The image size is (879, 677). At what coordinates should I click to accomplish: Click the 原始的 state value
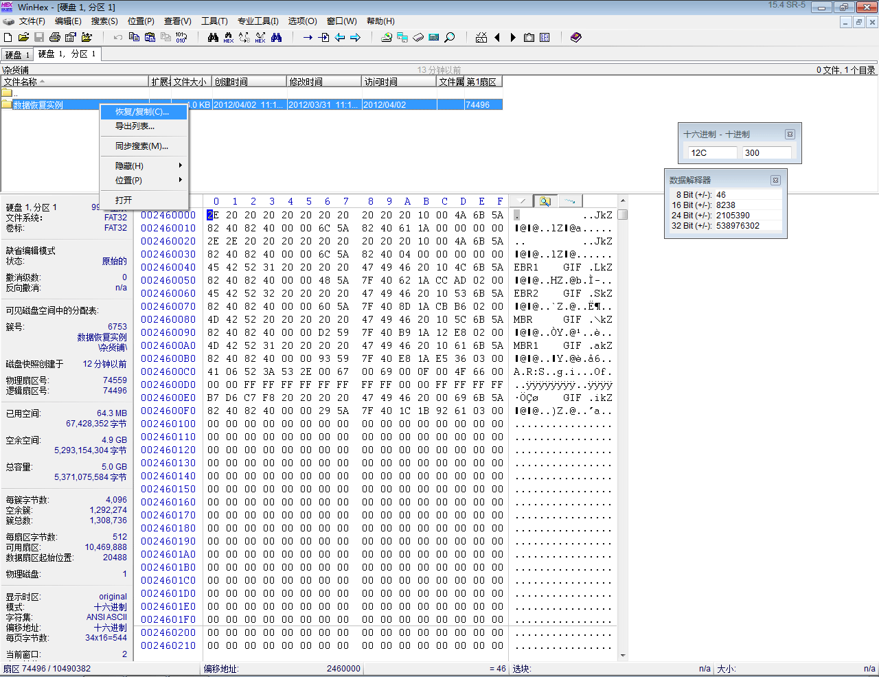pyautogui.click(x=115, y=262)
